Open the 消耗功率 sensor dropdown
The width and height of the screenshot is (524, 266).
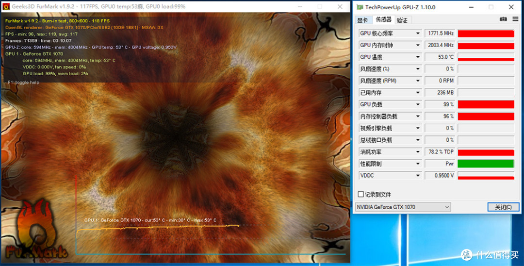[x=418, y=152]
